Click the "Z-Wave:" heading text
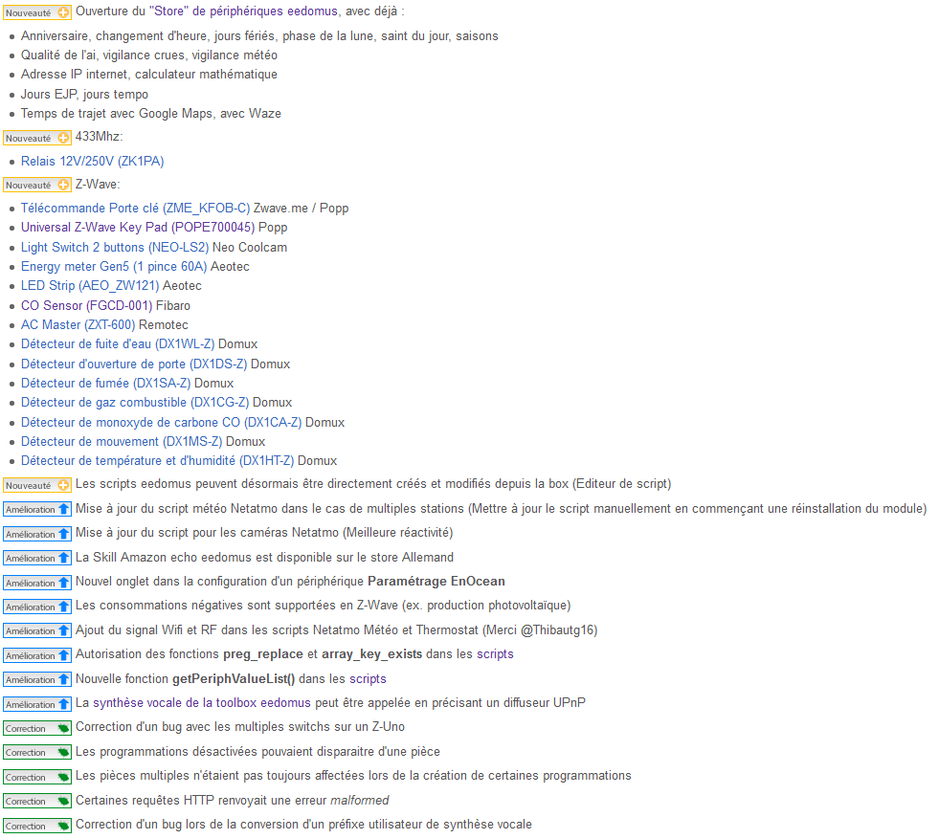939x839 pixels. [x=98, y=184]
